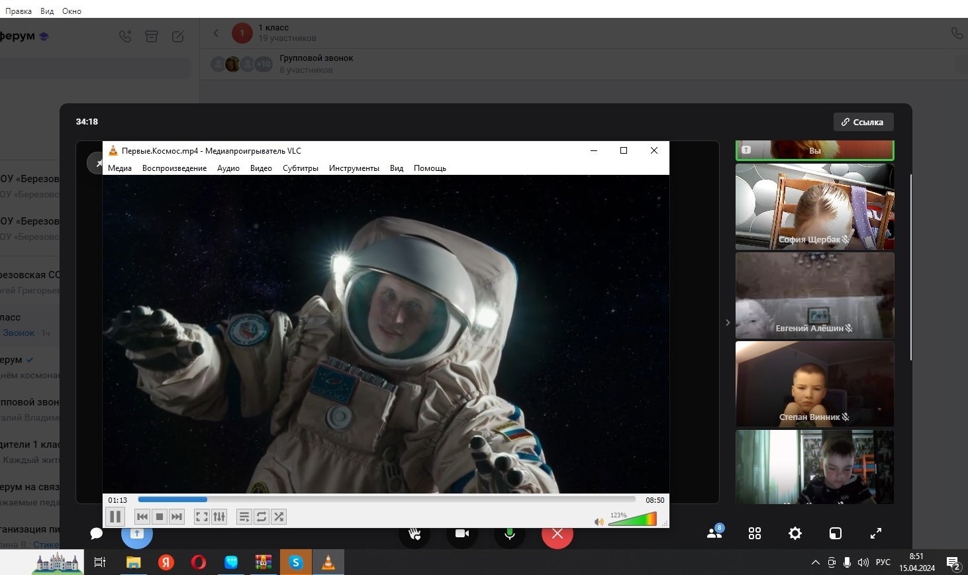Open the Субтитры menu
Image resolution: width=968 pixels, height=575 pixels.
tap(301, 168)
